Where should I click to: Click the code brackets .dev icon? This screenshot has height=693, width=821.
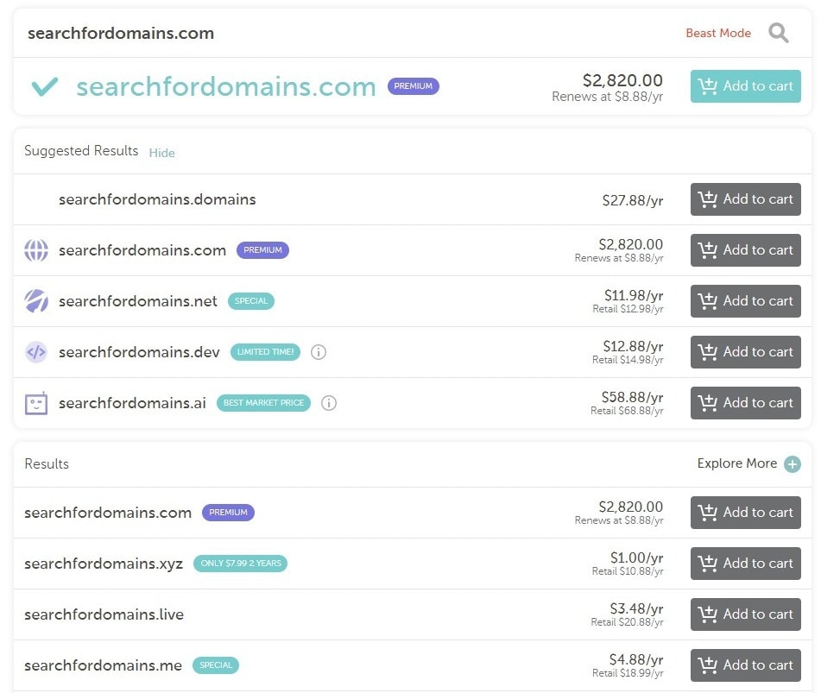(x=36, y=352)
